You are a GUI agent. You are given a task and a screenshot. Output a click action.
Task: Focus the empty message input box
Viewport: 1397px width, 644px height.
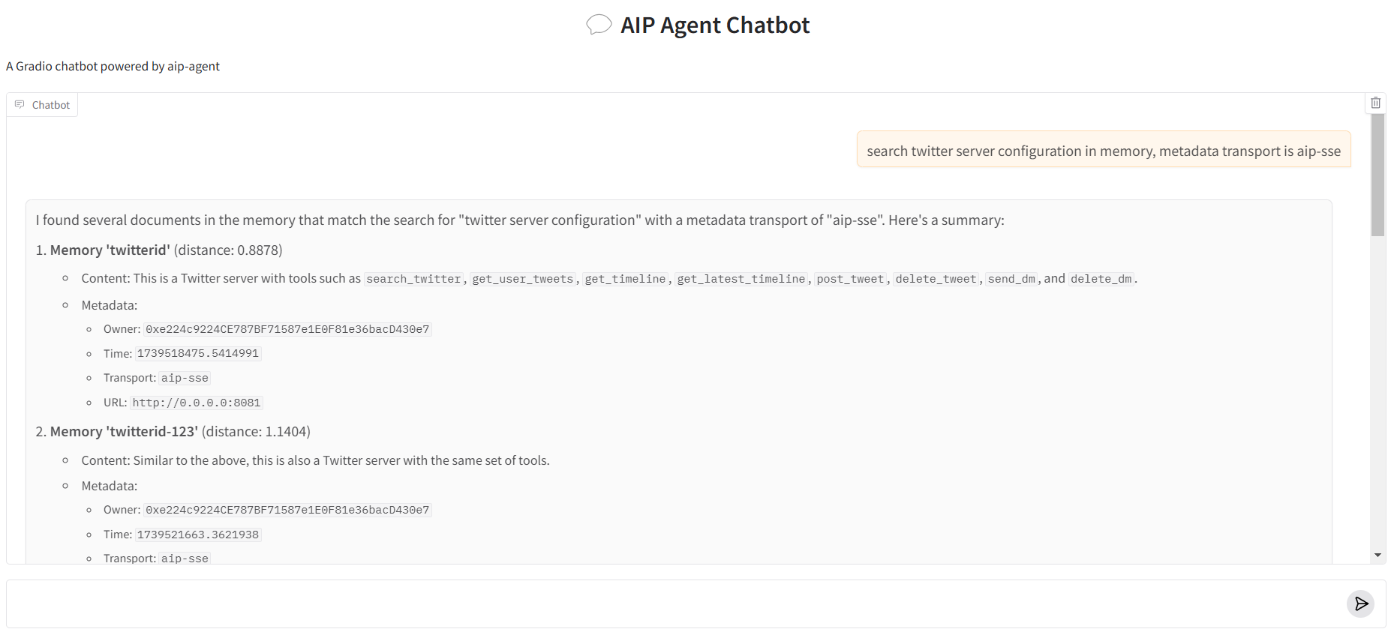tap(675, 604)
